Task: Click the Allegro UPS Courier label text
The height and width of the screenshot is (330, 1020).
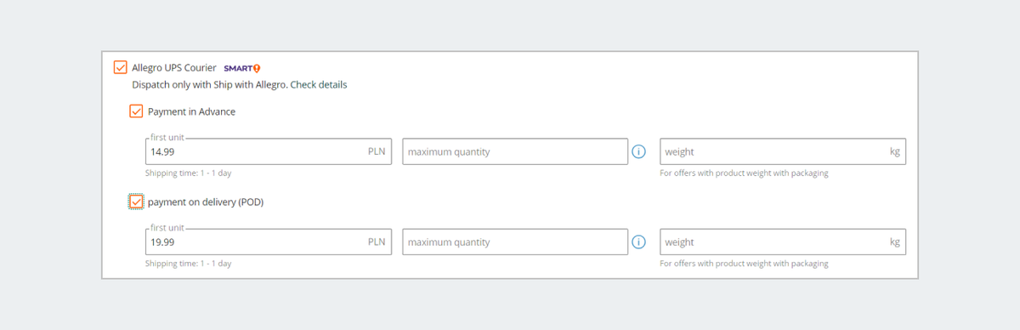Action: tap(174, 67)
